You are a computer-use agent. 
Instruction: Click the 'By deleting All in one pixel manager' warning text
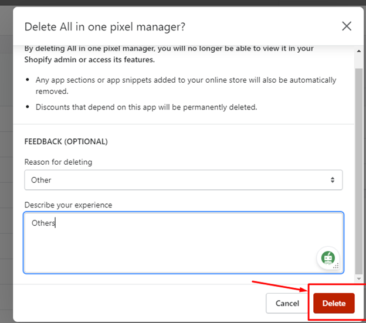(x=169, y=54)
